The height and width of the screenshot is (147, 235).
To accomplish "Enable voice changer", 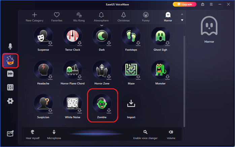I will point(145,134).
